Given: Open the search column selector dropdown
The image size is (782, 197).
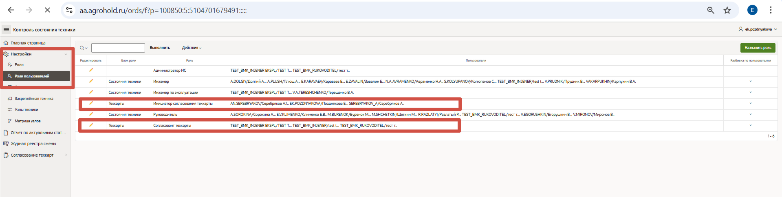Looking at the screenshot, I should pyautogui.click(x=84, y=48).
